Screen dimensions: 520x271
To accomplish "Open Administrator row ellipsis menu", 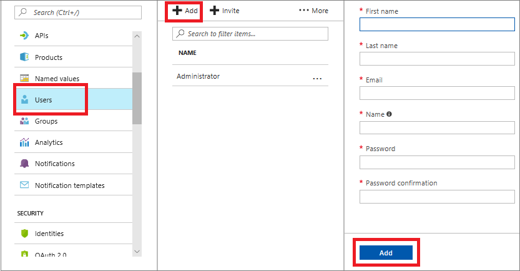I will (x=317, y=78).
